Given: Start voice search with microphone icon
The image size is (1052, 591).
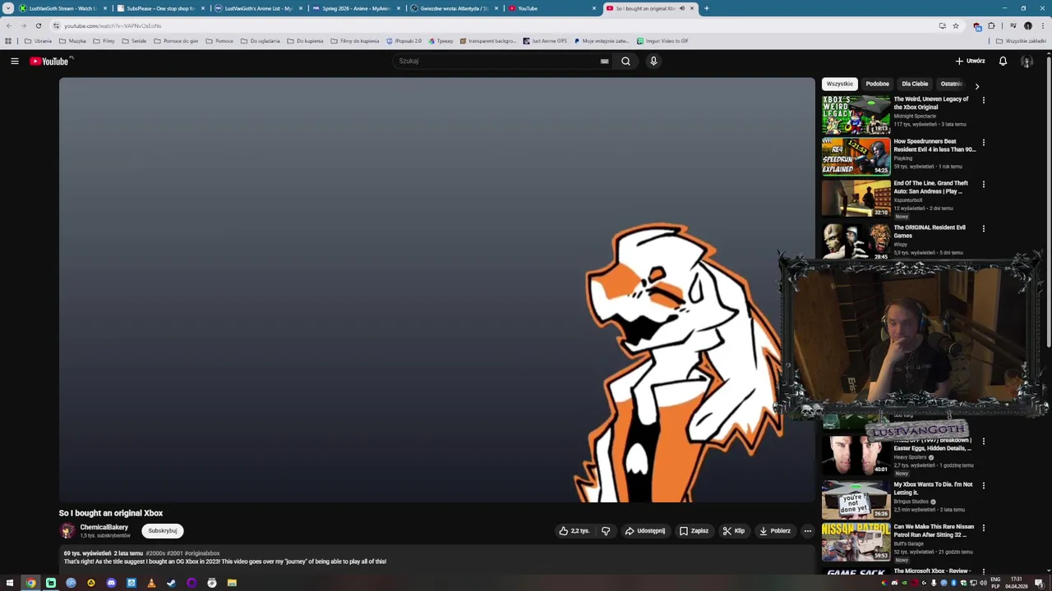Looking at the screenshot, I should click(x=653, y=61).
